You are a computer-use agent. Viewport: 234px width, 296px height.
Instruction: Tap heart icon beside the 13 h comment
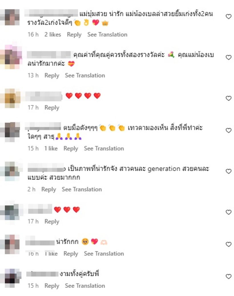click(229, 57)
